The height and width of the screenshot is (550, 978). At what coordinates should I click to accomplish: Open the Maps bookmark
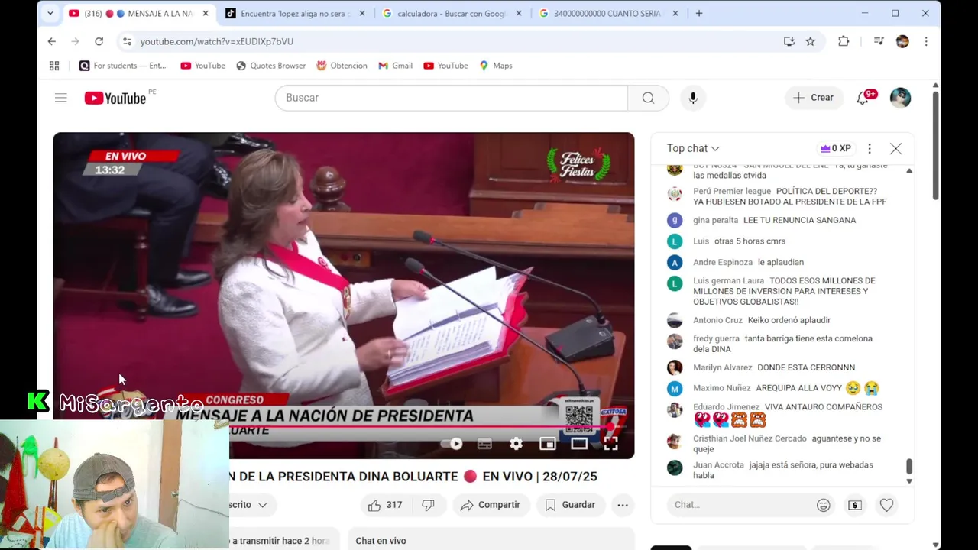click(x=496, y=66)
